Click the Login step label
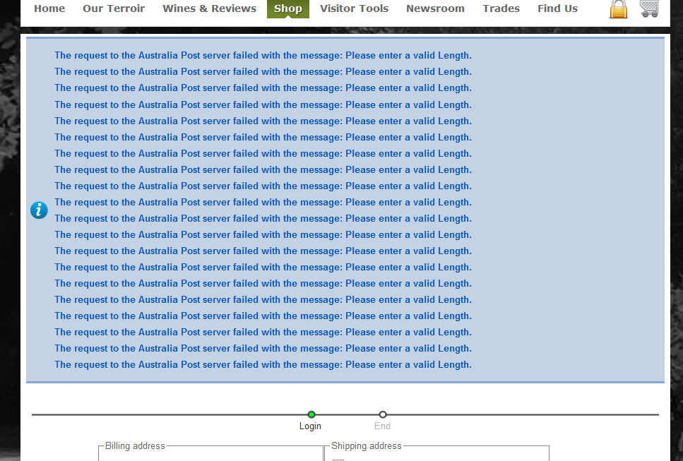Image resolution: width=683 pixels, height=461 pixels. click(x=310, y=426)
